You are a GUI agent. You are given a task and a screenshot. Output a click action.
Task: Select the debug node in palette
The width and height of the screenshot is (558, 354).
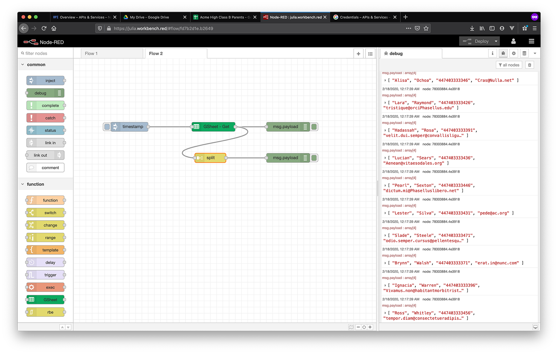point(45,93)
